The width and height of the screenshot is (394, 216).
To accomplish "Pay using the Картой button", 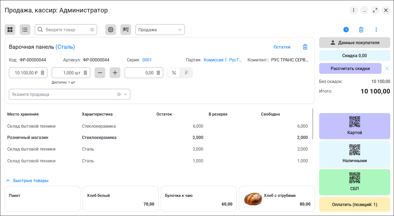I will [354, 126].
